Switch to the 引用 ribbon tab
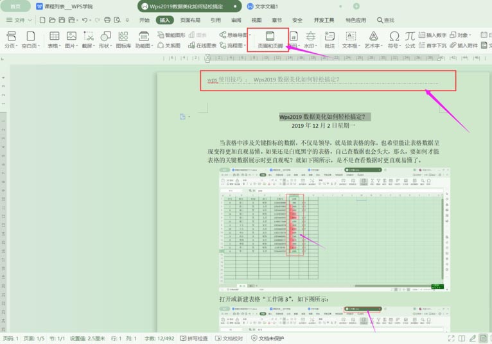This screenshot has width=492, height=344. [x=216, y=20]
